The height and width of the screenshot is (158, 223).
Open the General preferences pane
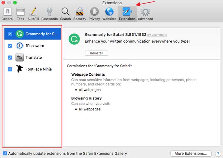tap(7, 14)
